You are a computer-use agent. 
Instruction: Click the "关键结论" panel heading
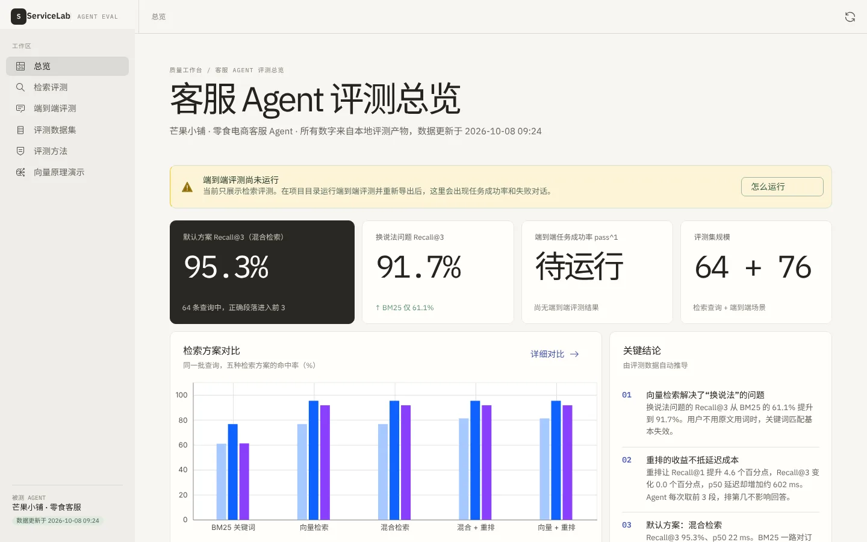[x=642, y=350]
